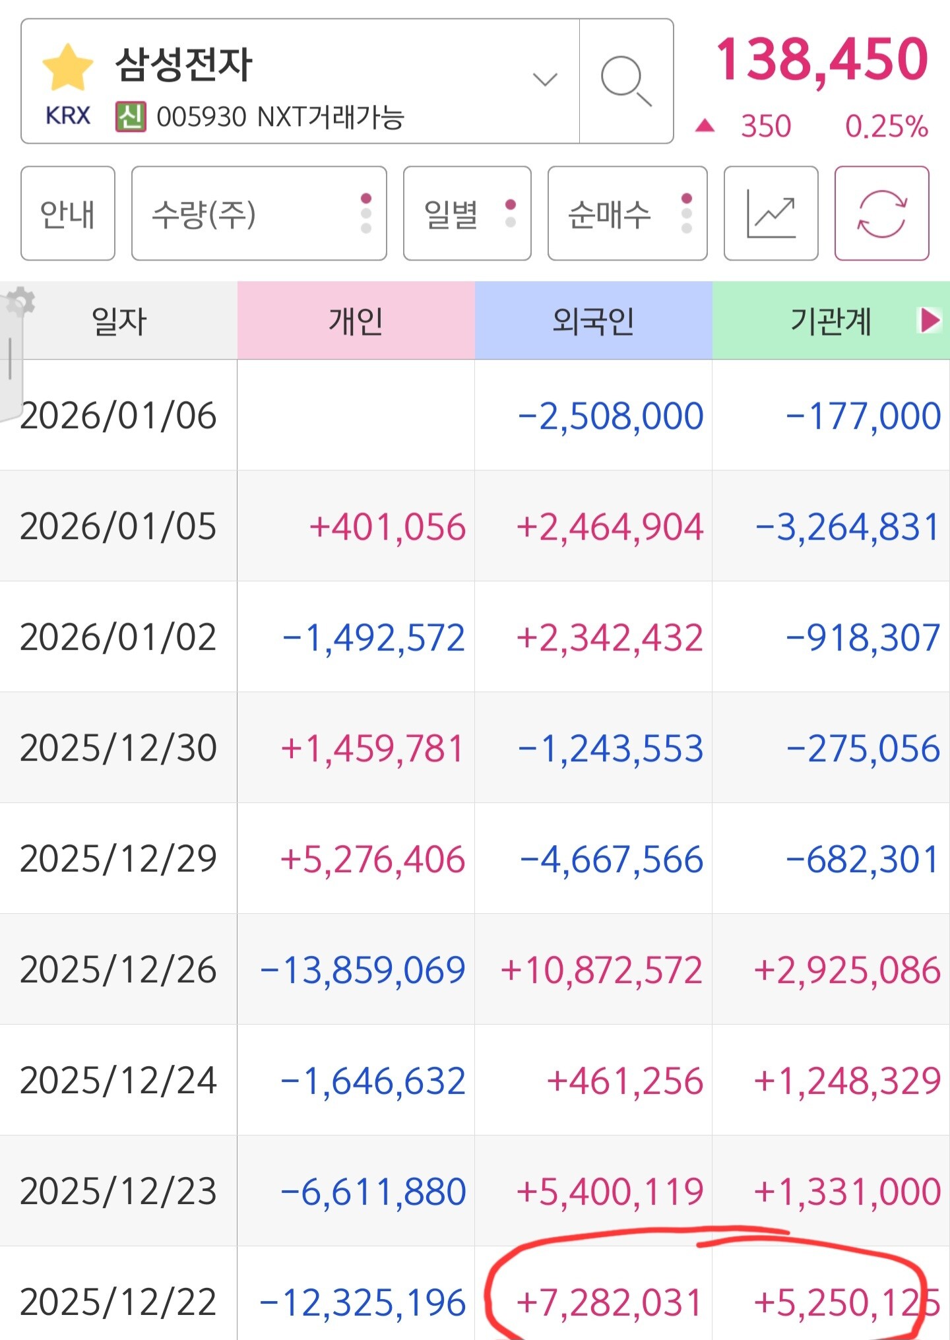The image size is (950, 1340).
Task: Open table settings gear icon
Action: click(x=20, y=303)
